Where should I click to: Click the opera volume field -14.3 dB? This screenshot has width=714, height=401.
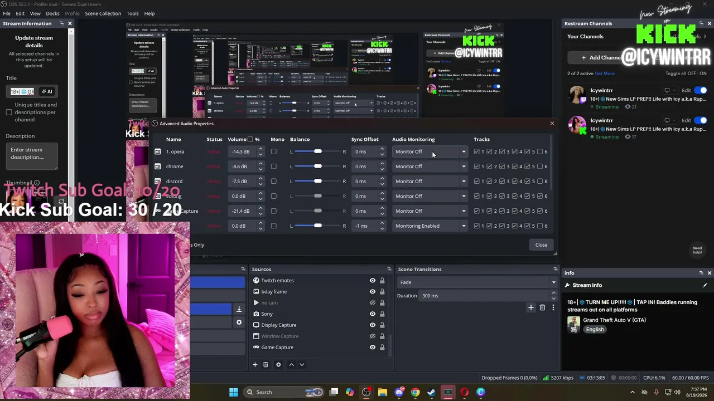click(243, 151)
